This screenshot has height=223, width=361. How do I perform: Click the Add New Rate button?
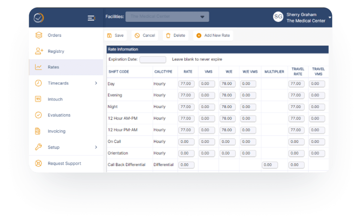213,36
